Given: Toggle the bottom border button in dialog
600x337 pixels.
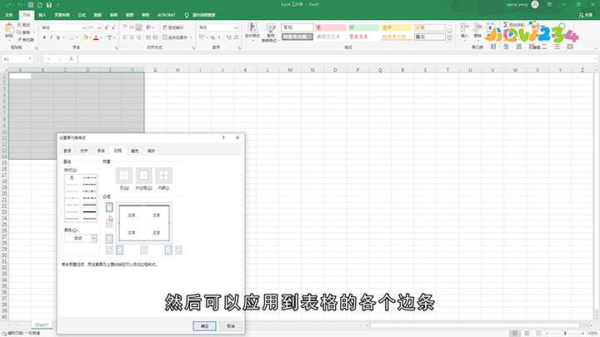Looking at the screenshot, I should (x=109, y=239).
